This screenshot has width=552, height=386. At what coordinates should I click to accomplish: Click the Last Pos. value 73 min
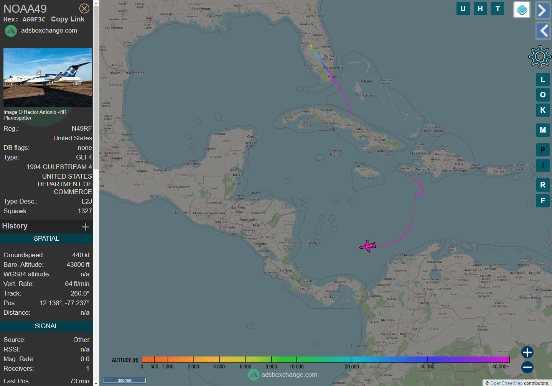[80, 381]
